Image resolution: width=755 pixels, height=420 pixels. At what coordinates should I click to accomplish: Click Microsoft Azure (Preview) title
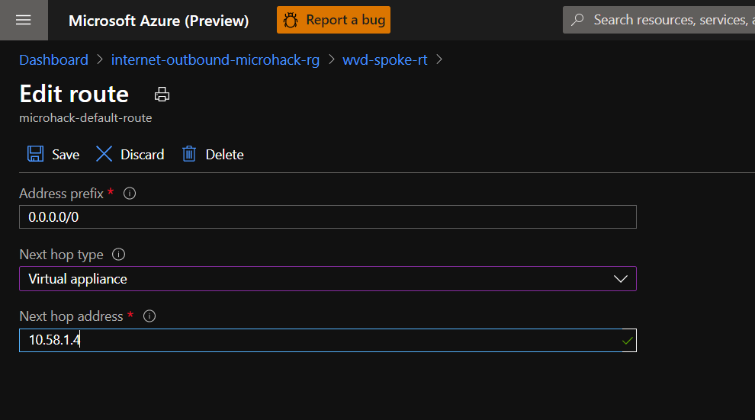pyautogui.click(x=159, y=21)
